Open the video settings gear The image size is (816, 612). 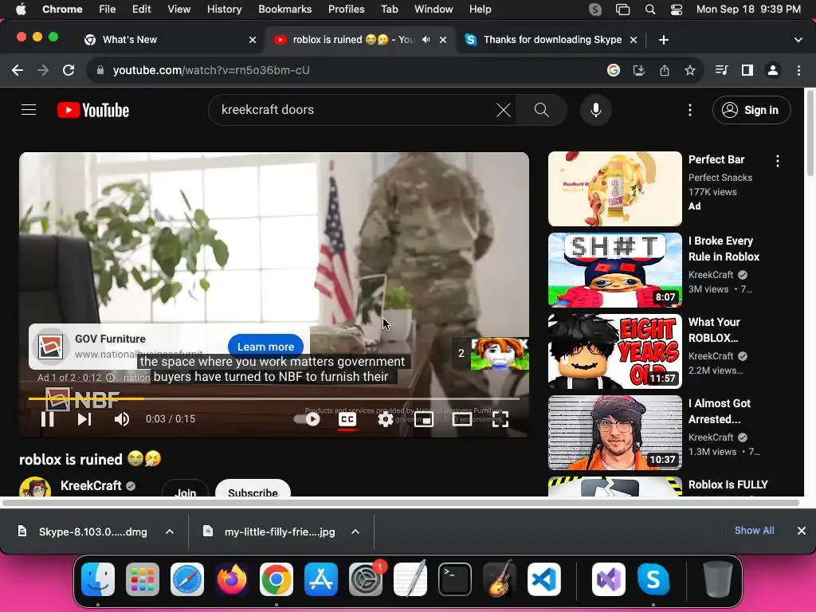point(385,419)
